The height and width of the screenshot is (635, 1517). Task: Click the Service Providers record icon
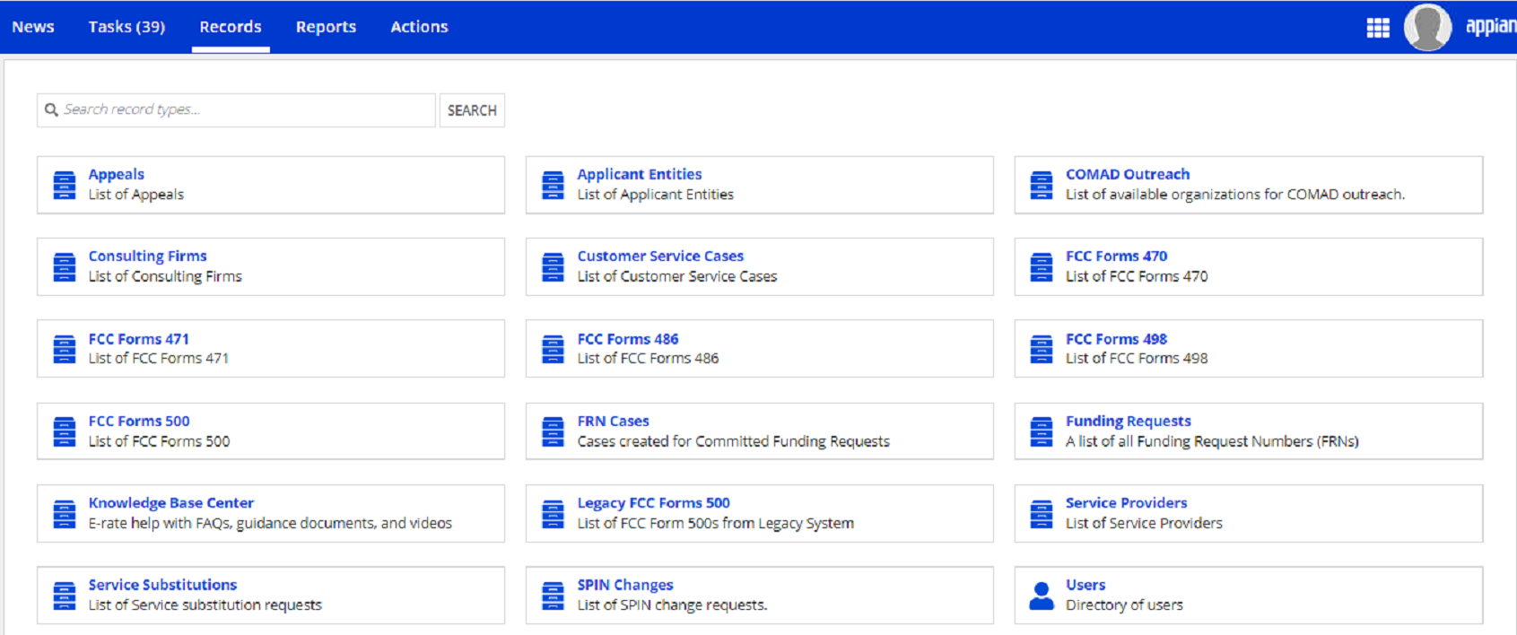tap(1042, 514)
